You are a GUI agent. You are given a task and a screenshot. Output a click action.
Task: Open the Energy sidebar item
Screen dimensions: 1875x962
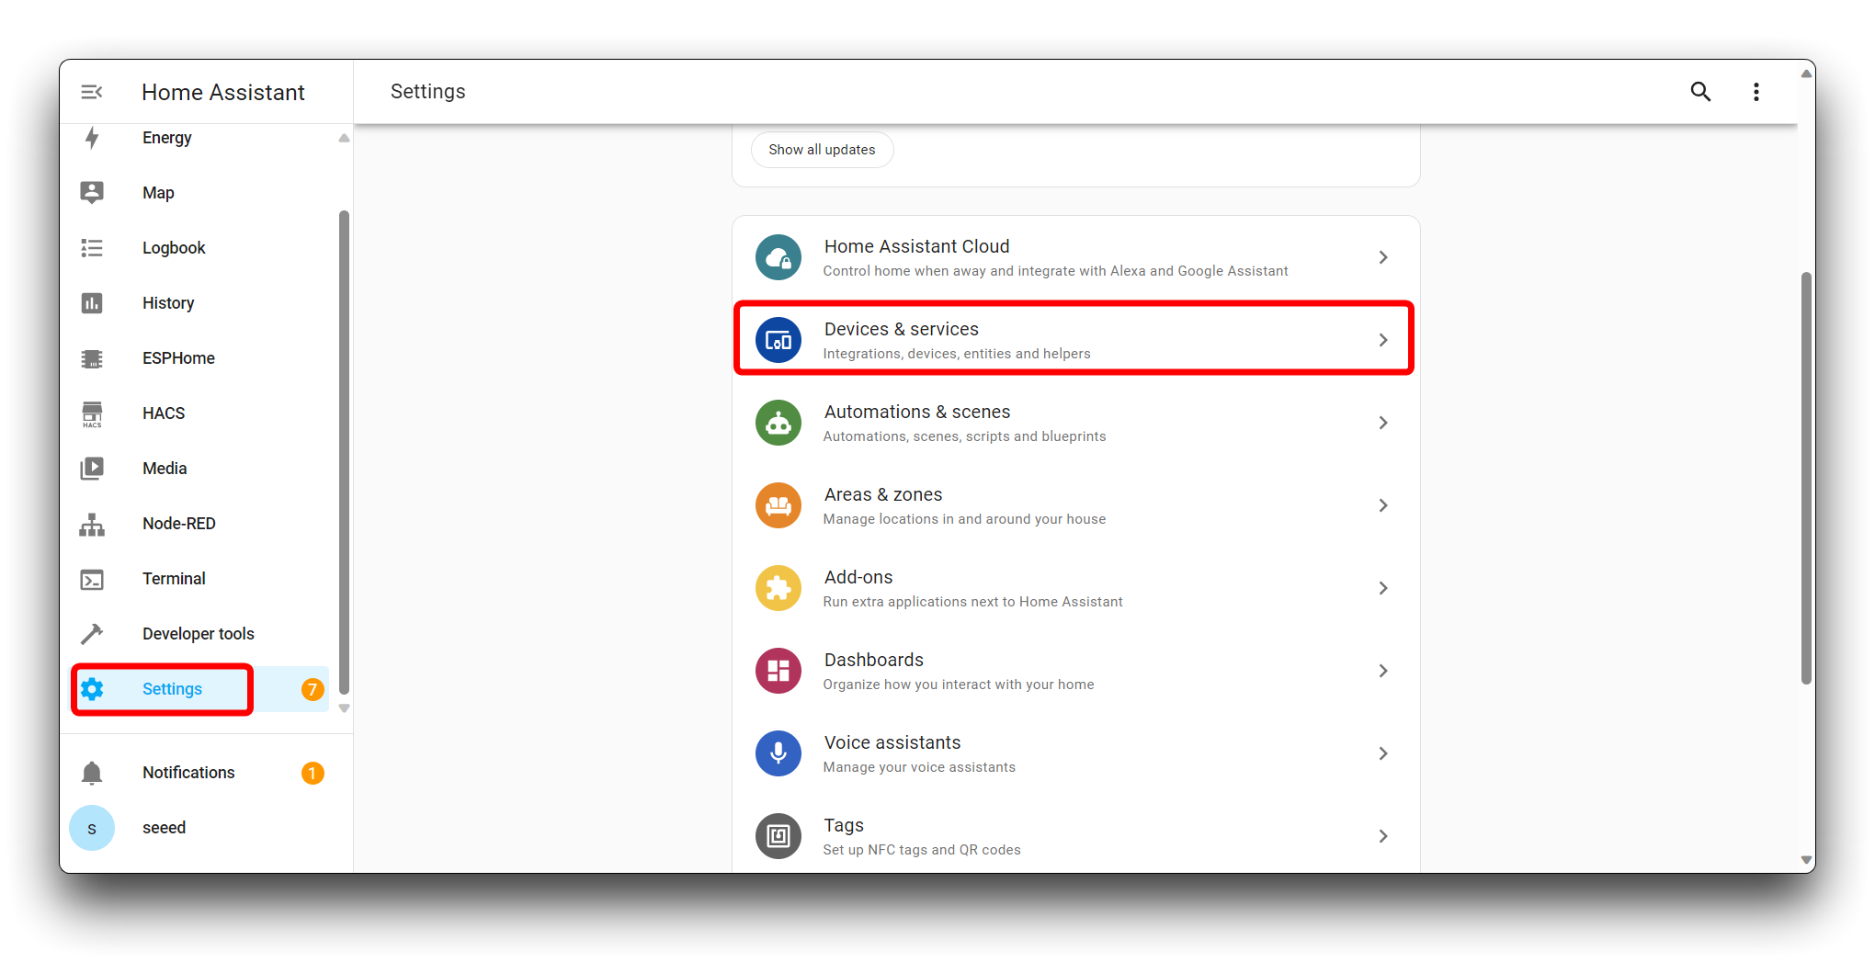200,138
